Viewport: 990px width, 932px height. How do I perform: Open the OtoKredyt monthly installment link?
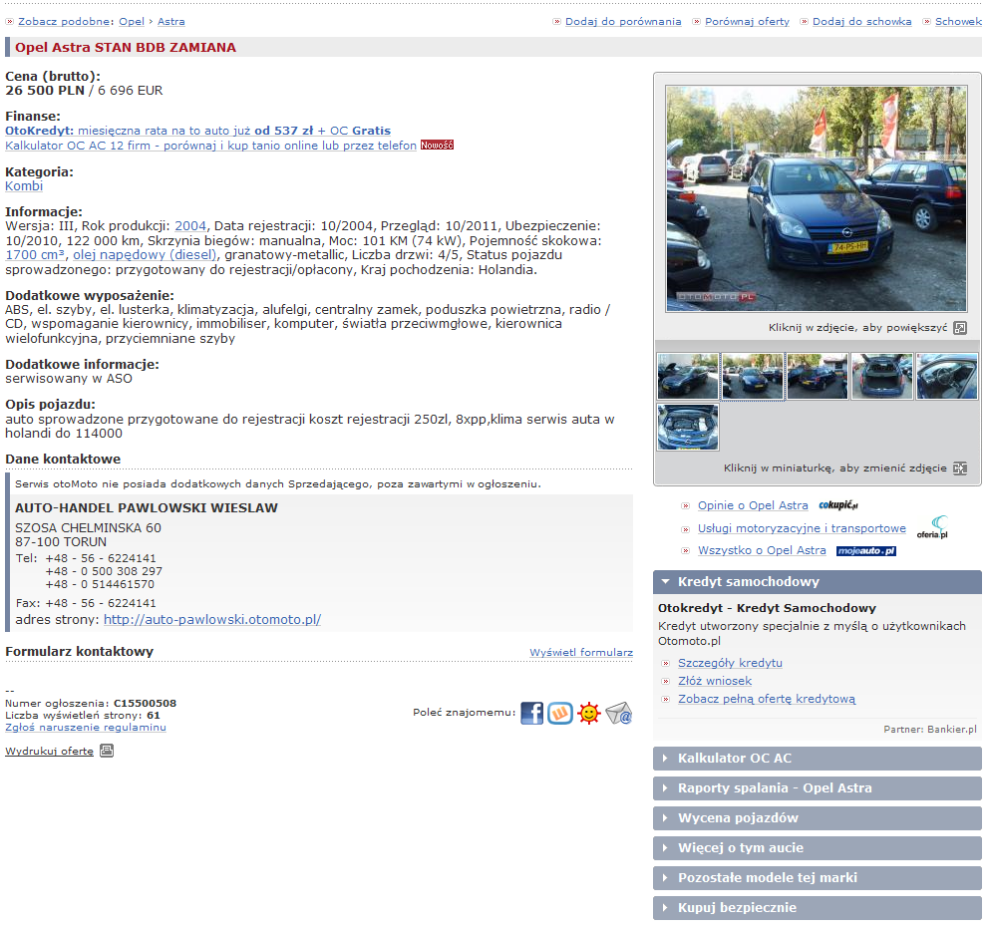tap(197, 131)
